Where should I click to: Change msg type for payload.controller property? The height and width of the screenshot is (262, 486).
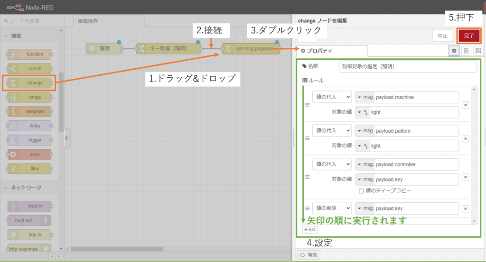[x=365, y=164]
